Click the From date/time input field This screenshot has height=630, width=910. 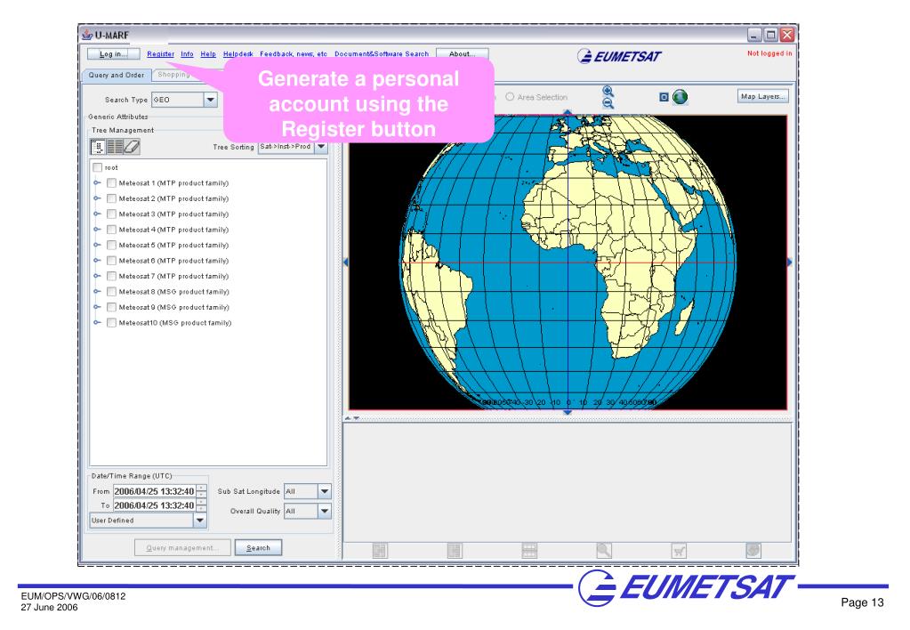click(144, 492)
